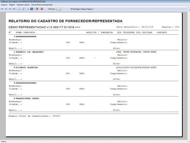Click Sair da Prévia de Impressão
The image size is (190, 143).
(x=42, y=5)
